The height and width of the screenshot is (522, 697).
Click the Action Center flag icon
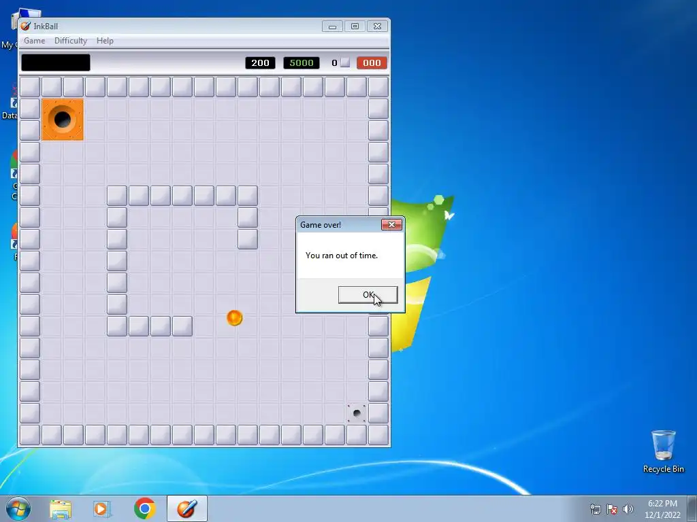[x=612, y=509]
